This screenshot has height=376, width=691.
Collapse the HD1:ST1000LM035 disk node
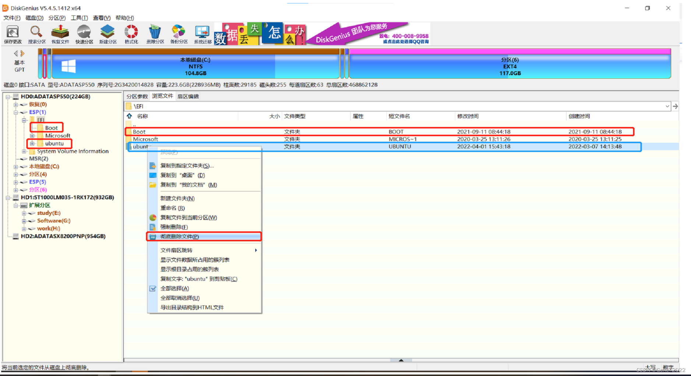coord(8,197)
